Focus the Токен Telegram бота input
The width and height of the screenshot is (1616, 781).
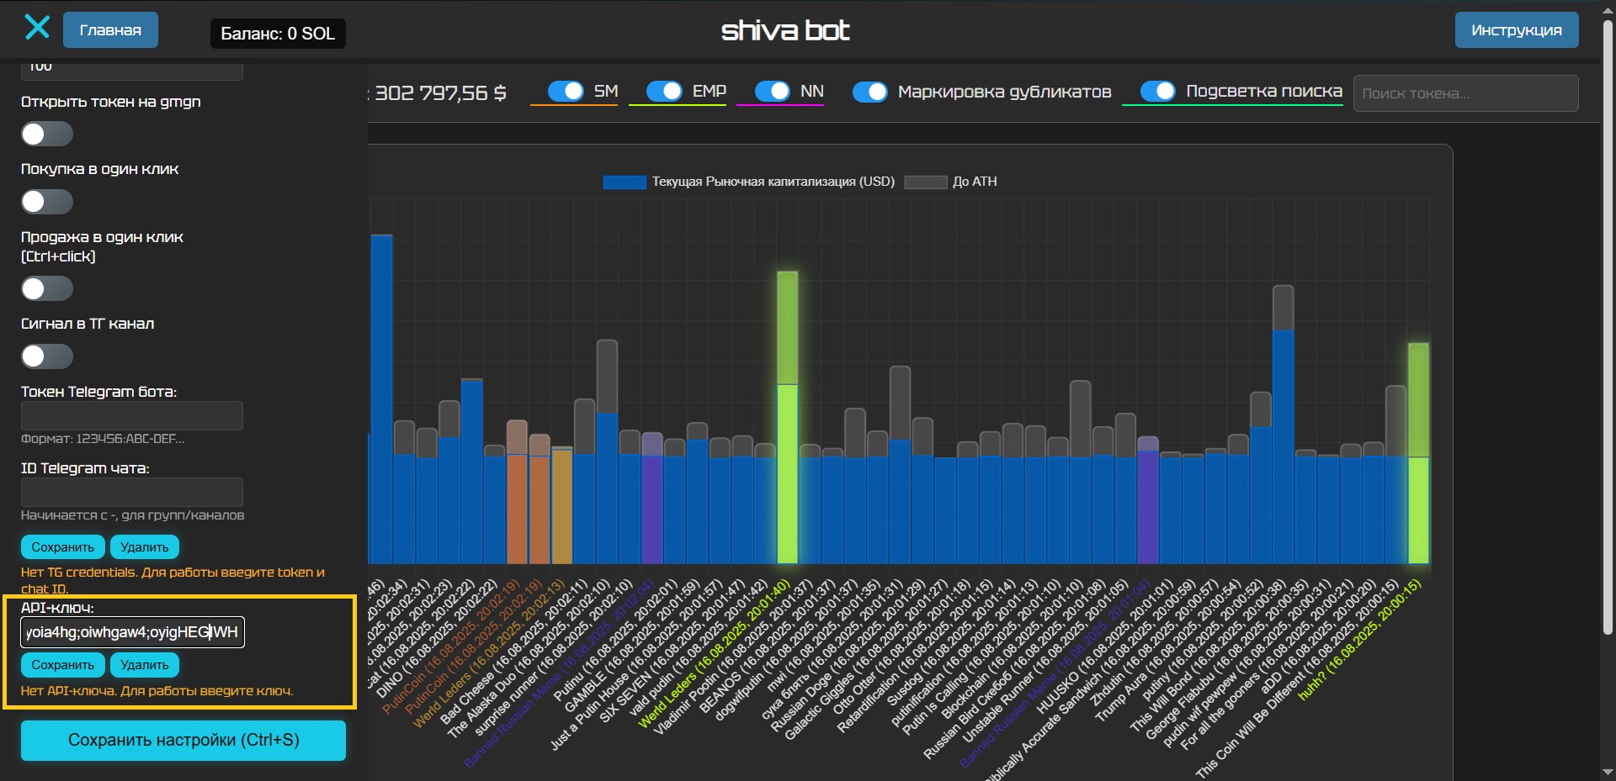click(x=132, y=415)
